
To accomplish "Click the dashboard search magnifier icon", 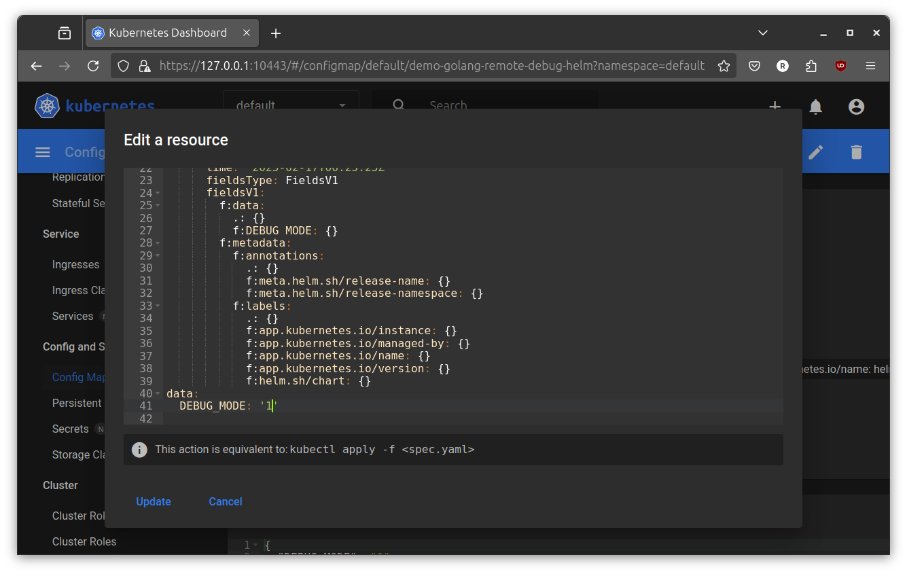I will pos(399,106).
